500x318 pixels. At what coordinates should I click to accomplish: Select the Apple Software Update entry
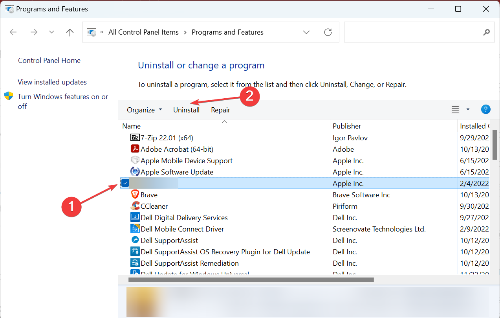click(177, 172)
